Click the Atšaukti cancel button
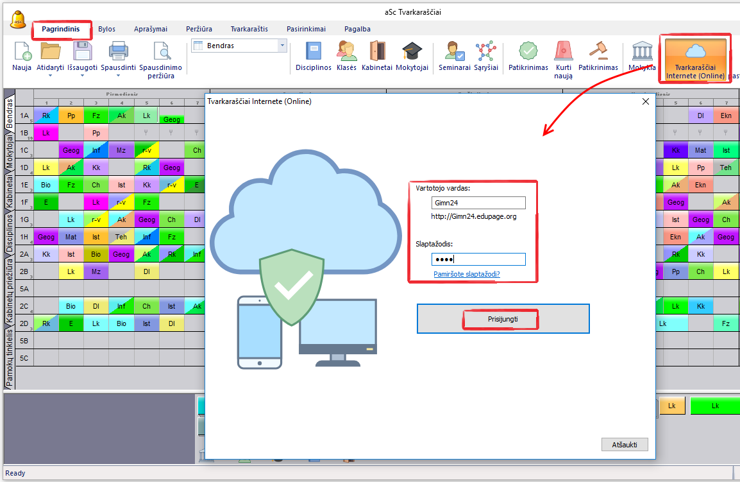 click(625, 444)
